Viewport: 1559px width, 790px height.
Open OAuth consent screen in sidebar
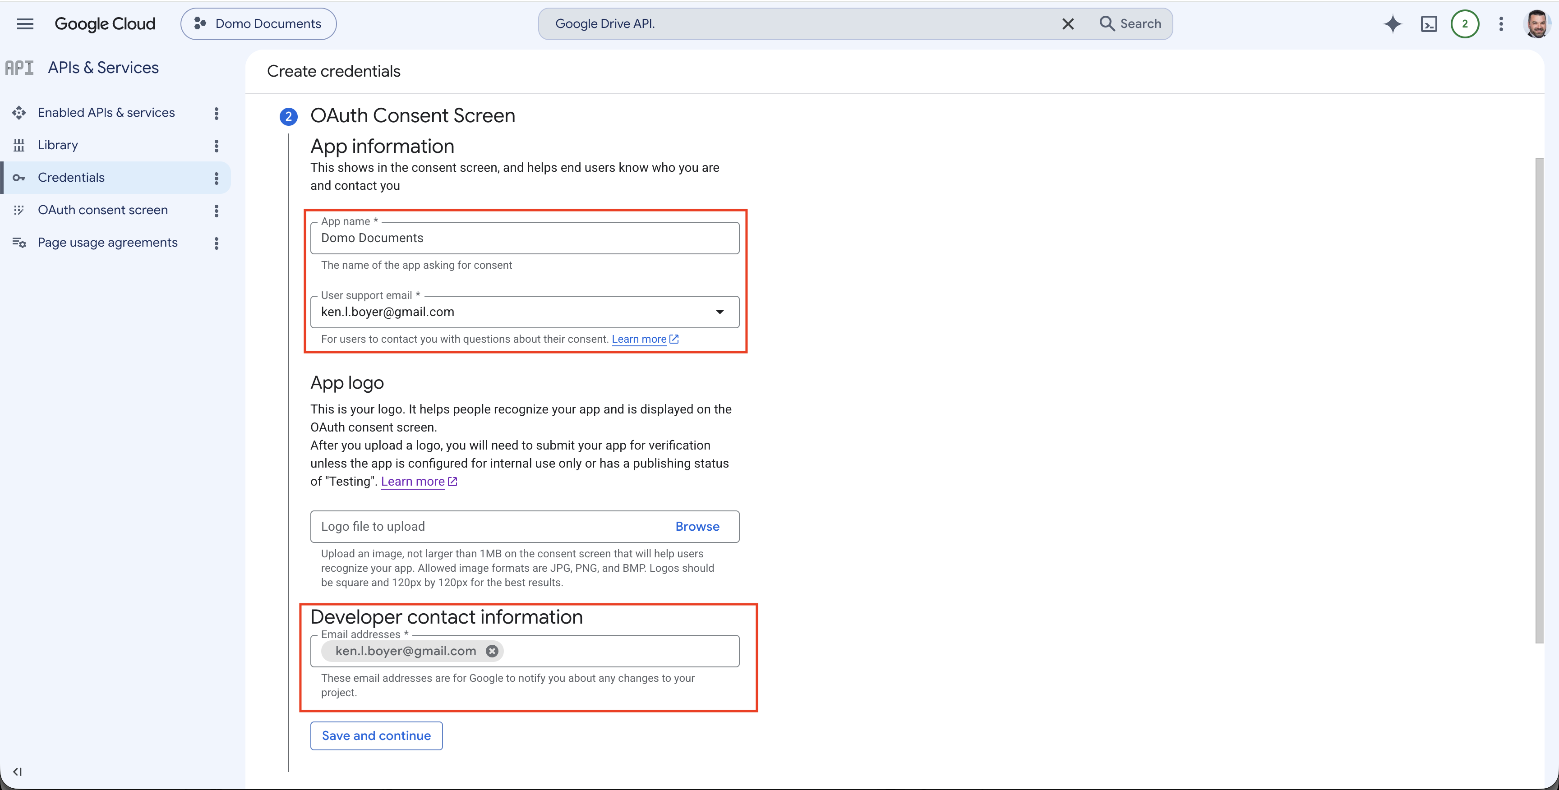click(x=103, y=210)
